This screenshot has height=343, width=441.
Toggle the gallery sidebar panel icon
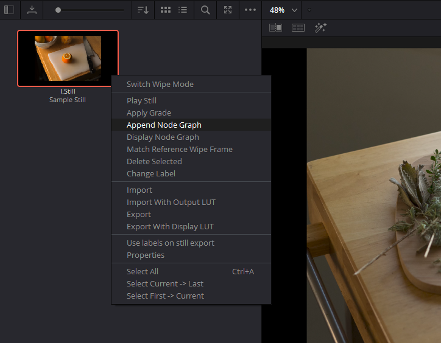click(9, 10)
